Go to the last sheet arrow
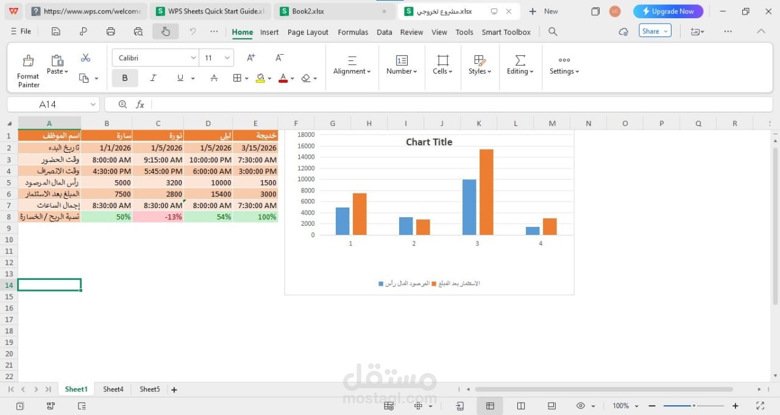This screenshot has width=780, height=415. click(x=48, y=389)
